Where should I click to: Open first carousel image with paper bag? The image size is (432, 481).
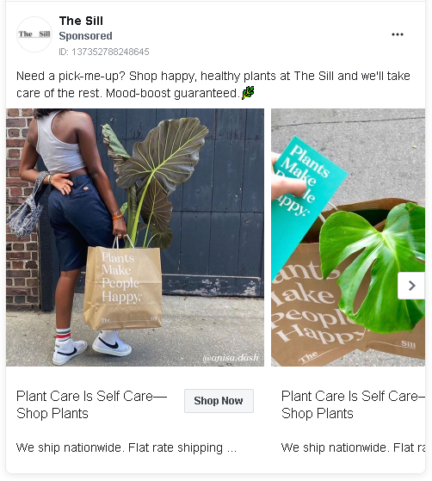[x=135, y=237]
